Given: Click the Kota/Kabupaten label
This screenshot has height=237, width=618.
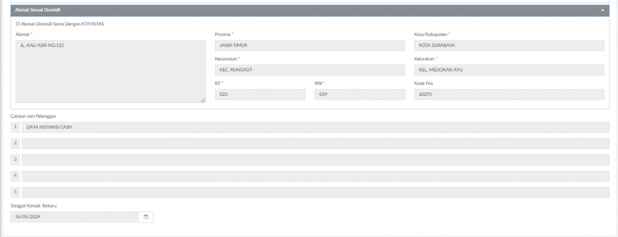Looking at the screenshot, I should (x=431, y=34).
